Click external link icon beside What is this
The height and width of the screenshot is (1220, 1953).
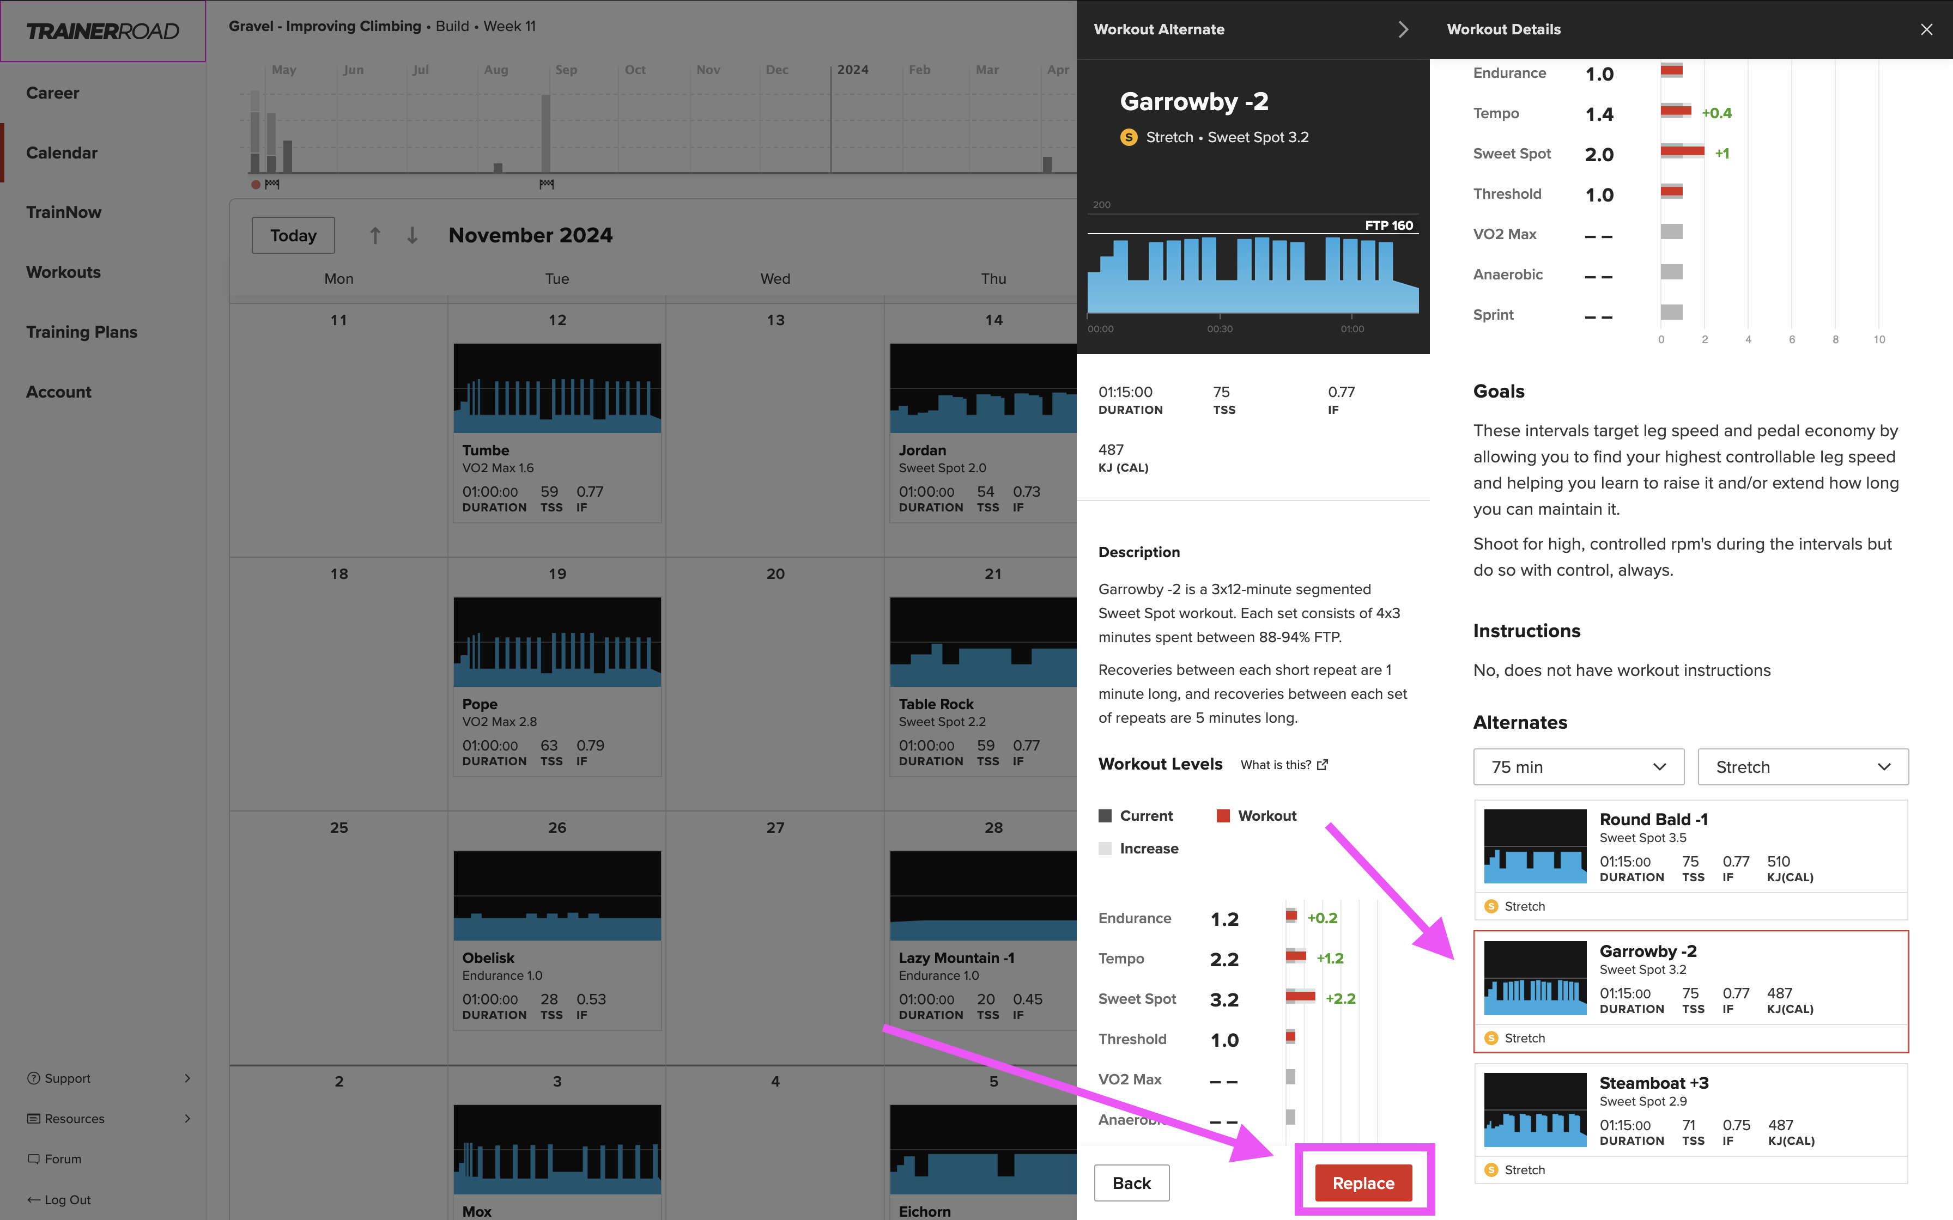pyautogui.click(x=1322, y=765)
